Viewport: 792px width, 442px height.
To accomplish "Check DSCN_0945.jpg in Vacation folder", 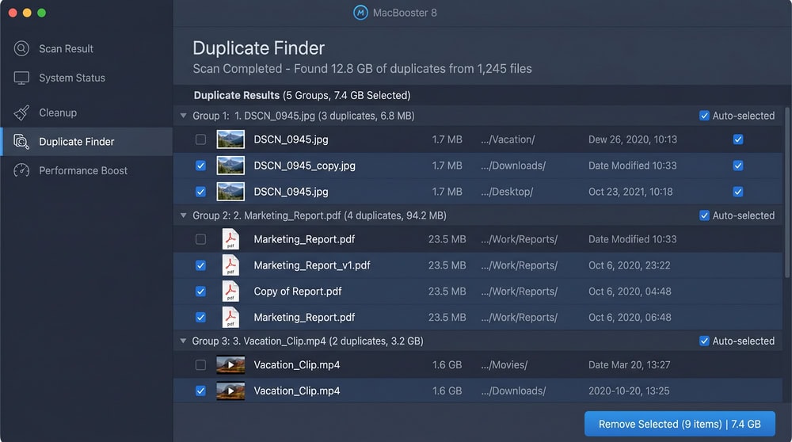I will (x=200, y=139).
